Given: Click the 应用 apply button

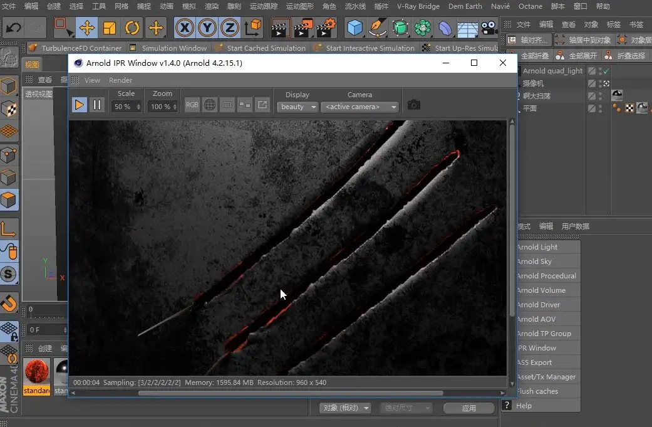Looking at the screenshot, I should [x=469, y=408].
